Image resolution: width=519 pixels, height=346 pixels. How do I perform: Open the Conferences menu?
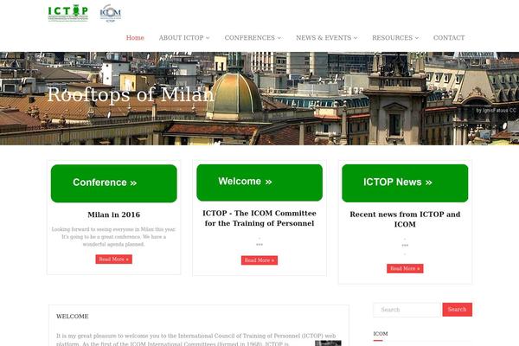[253, 38]
